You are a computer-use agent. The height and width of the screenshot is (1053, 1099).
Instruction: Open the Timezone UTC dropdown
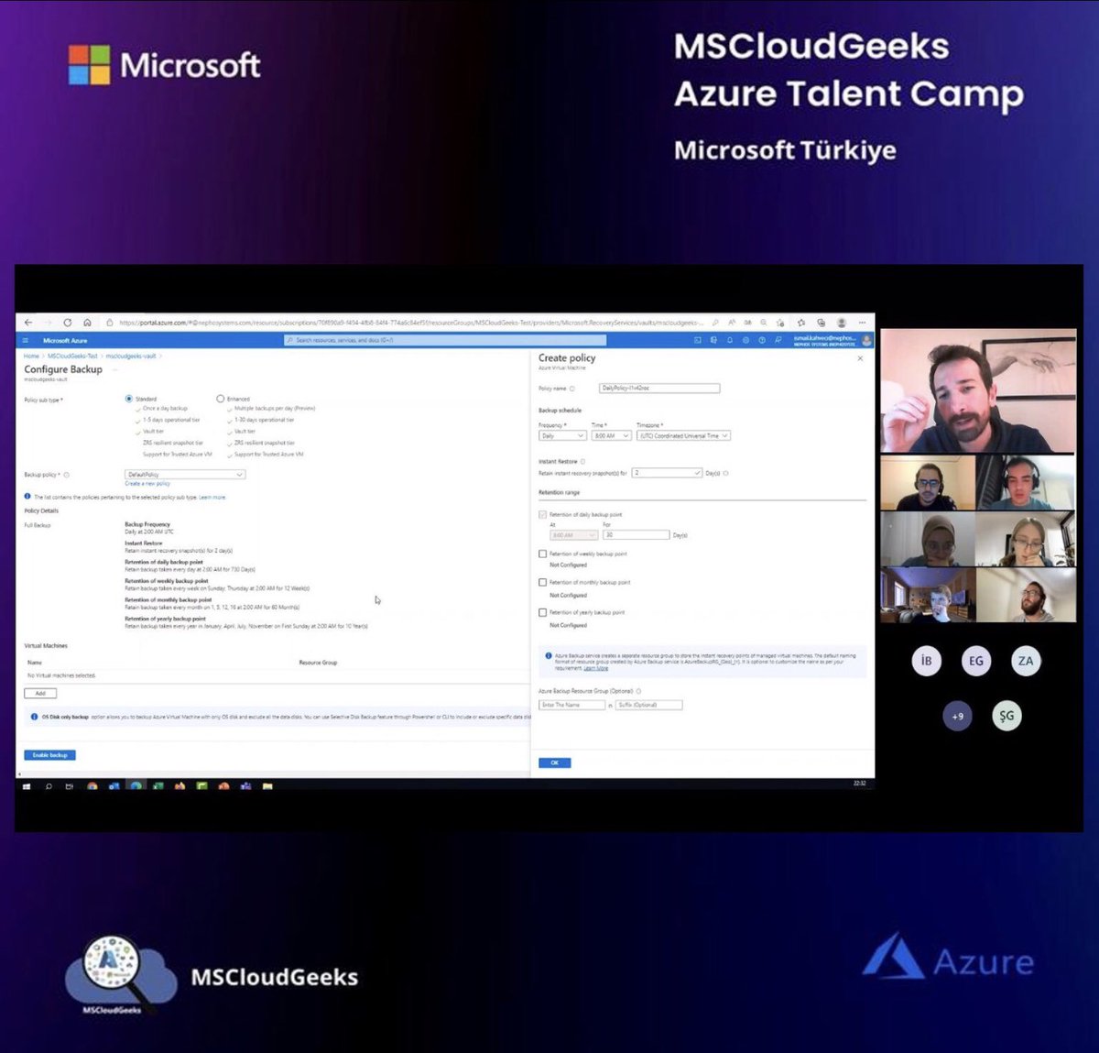click(x=683, y=436)
